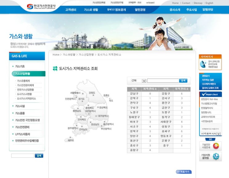
Task: Click the left sidebar search text field
Action: point(22,156)
